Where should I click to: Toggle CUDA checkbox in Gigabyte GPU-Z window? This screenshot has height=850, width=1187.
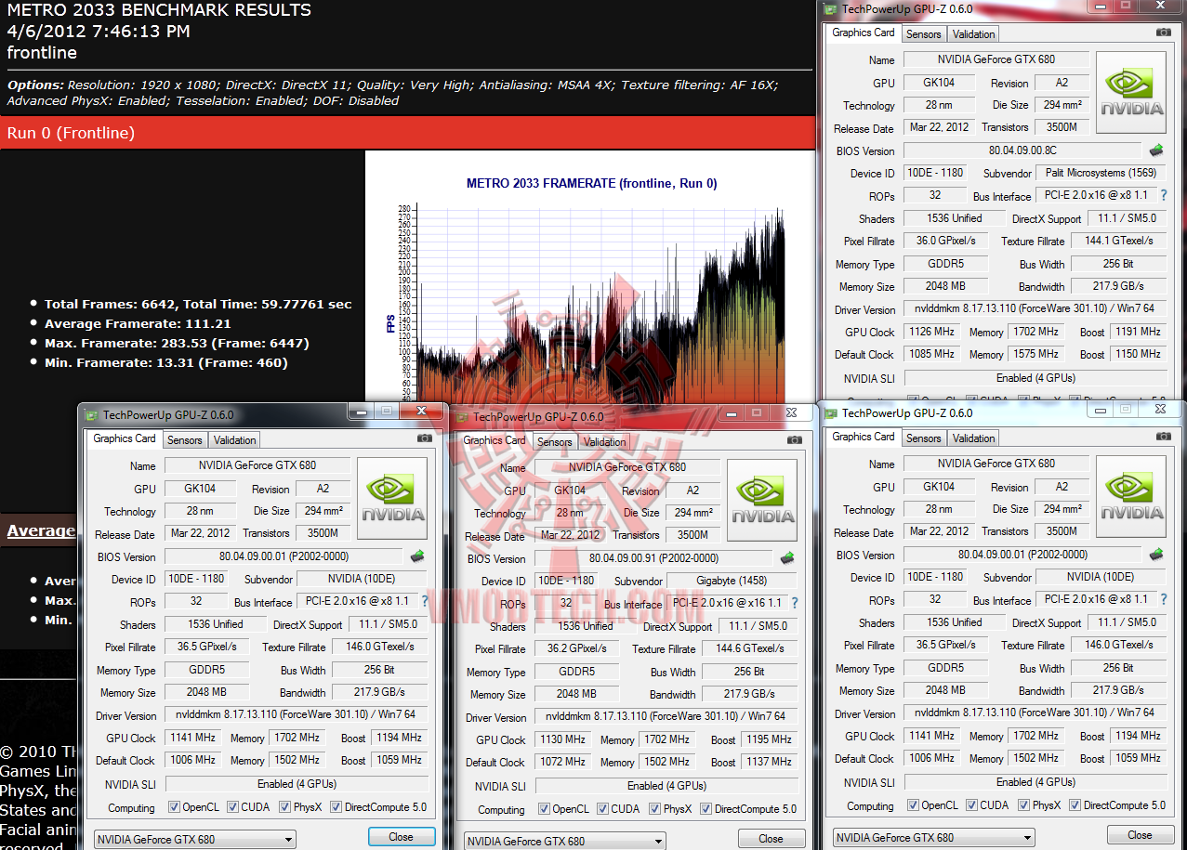[603, 809]
